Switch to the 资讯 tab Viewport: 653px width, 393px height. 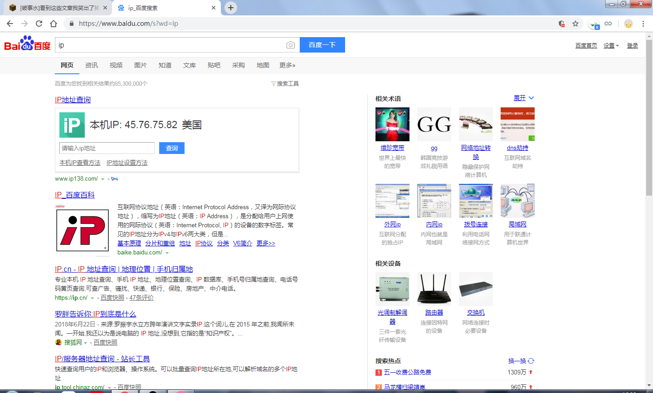coord(92,65)
